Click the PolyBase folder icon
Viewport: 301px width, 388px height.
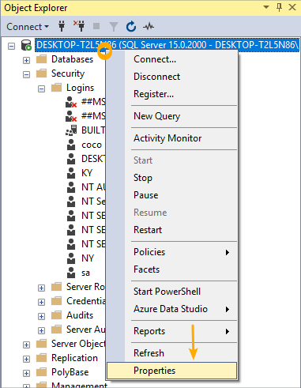(41, 372)
